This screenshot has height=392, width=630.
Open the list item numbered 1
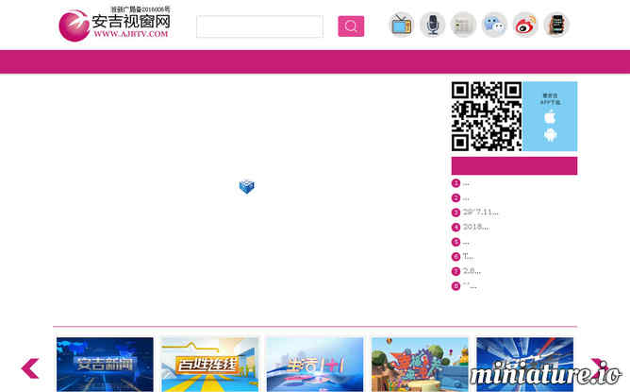coord(460,183)
